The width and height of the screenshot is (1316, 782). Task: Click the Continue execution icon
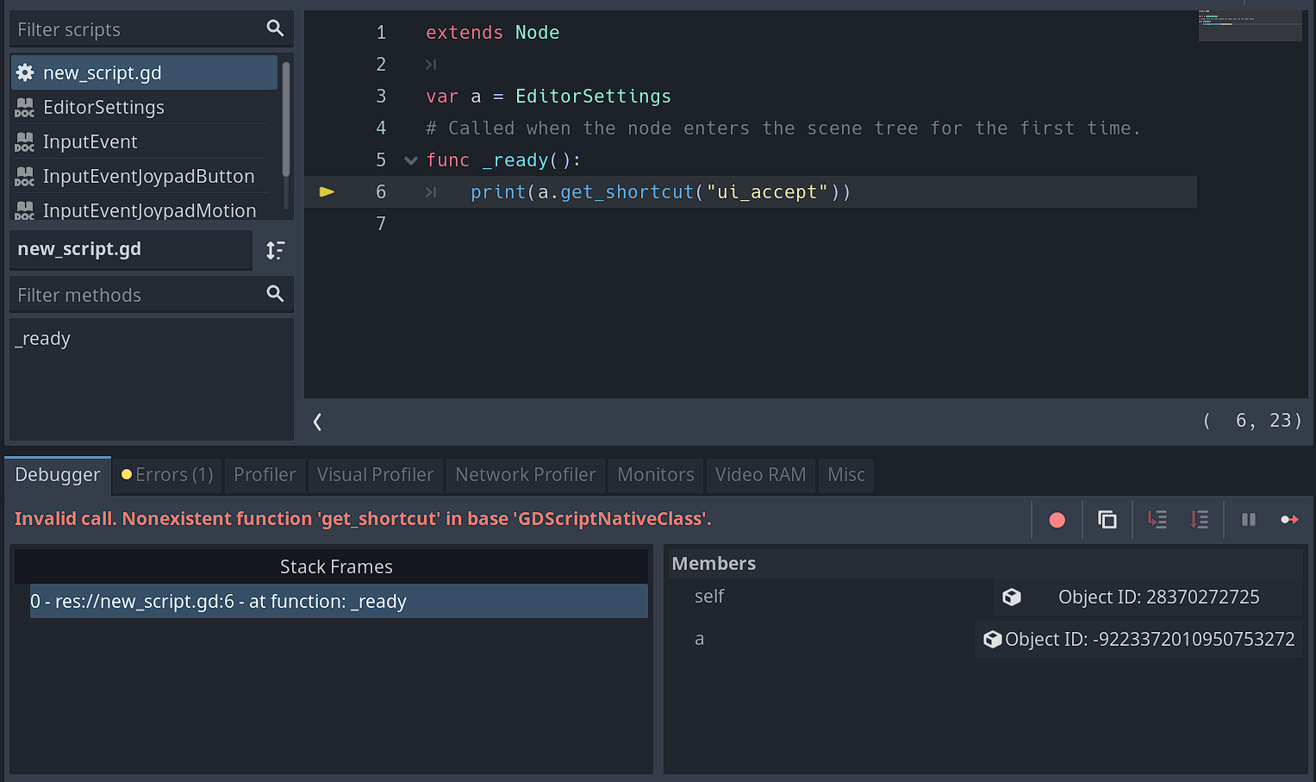1289,519
